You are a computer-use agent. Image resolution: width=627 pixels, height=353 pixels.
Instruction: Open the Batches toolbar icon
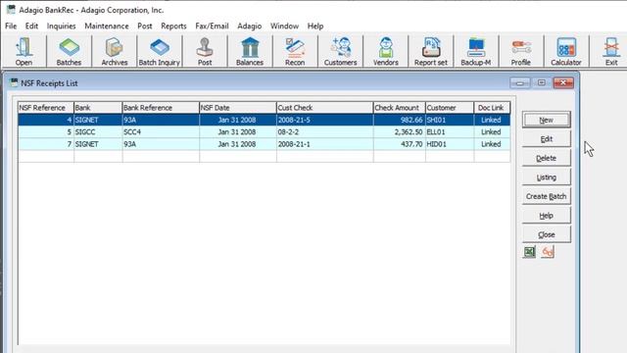click(x=69, y=51)
